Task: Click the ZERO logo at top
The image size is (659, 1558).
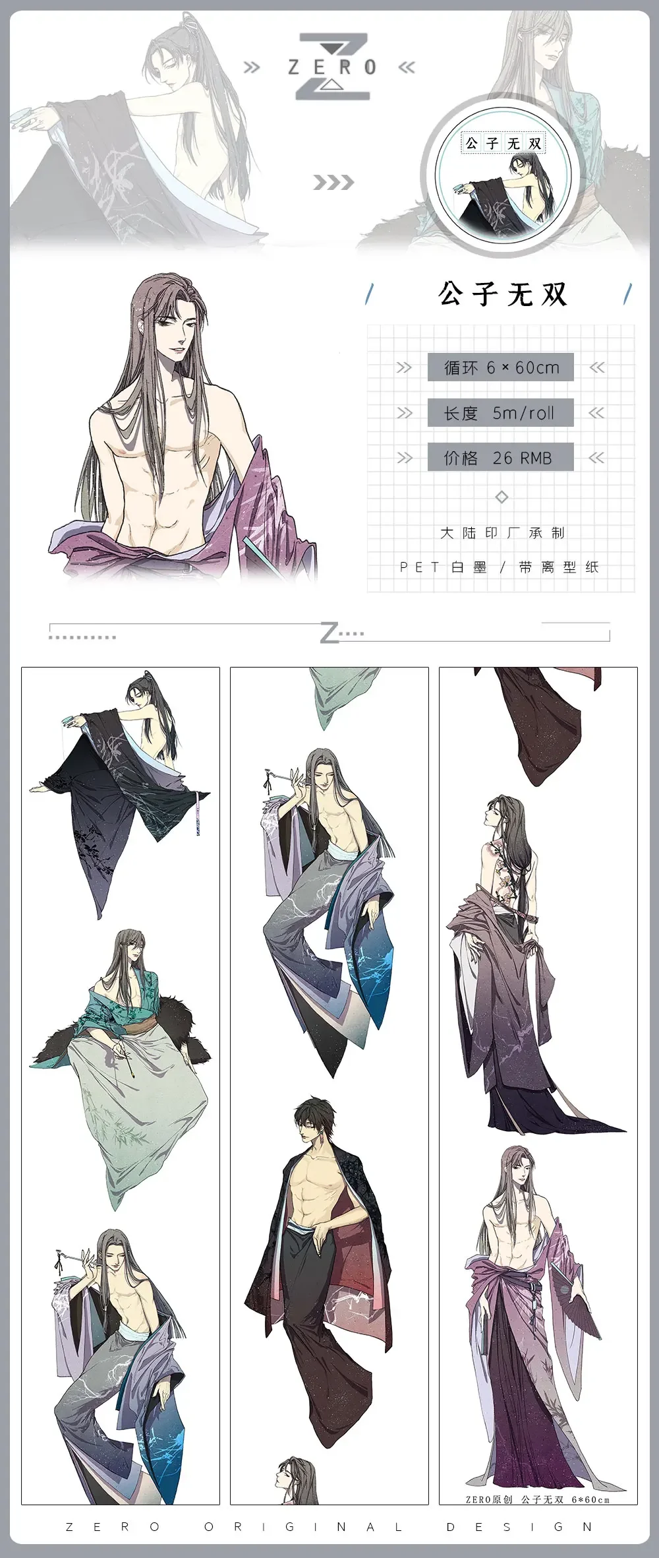Action: click(x=333, y=67)
